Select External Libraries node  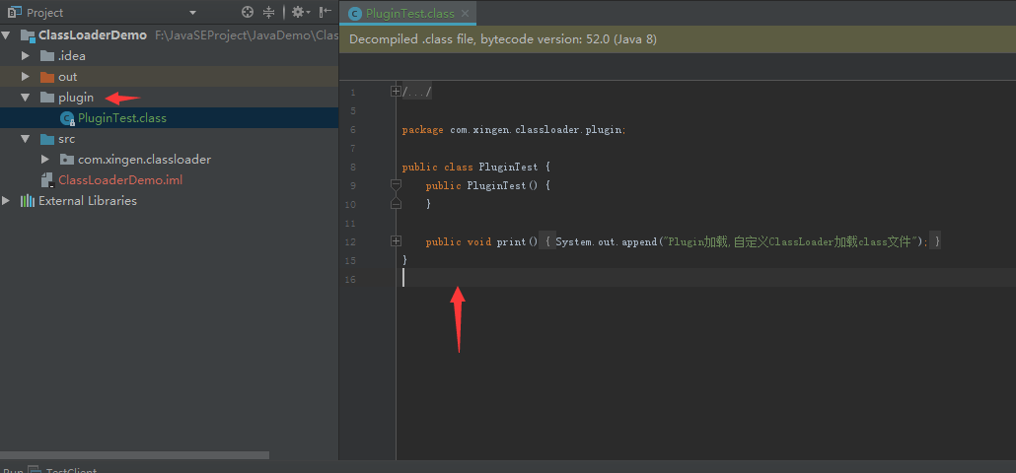88,201
